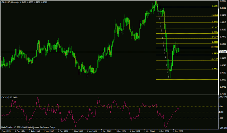Click the 1 Jun 1997 date label

click(x=49, y=132)
